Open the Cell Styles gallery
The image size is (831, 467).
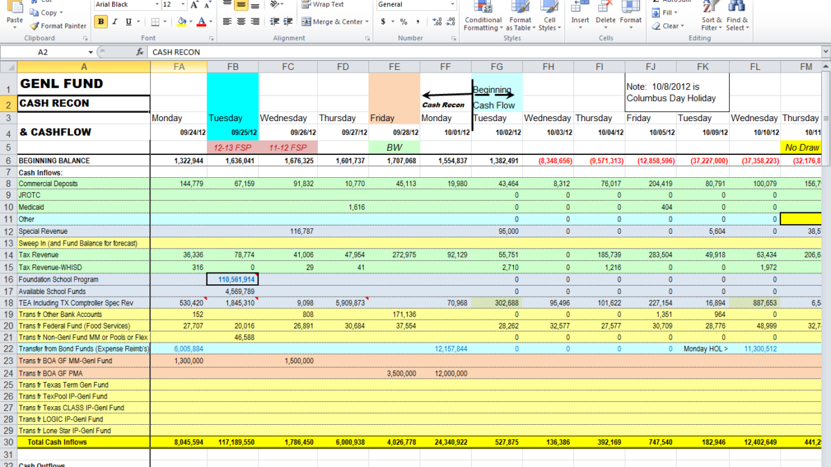point(549,15)
